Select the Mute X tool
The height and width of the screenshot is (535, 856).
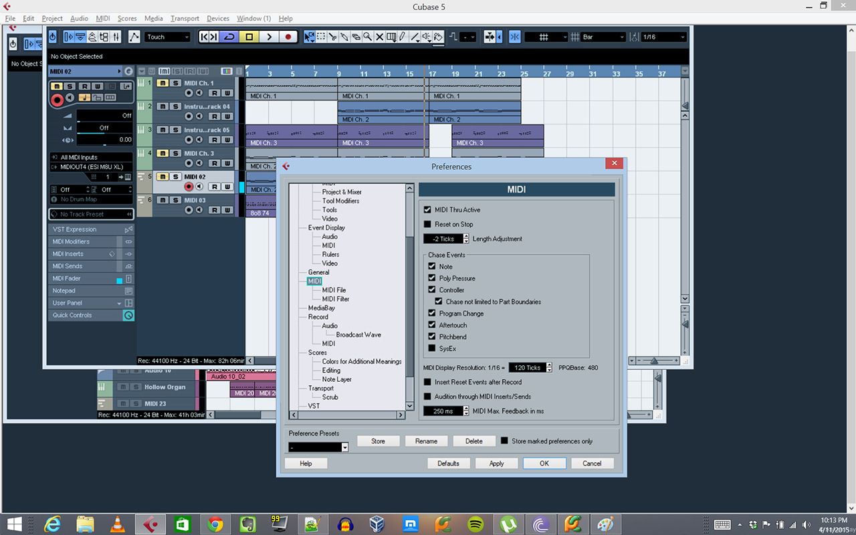pyautogui.click(x=379, y=37)
